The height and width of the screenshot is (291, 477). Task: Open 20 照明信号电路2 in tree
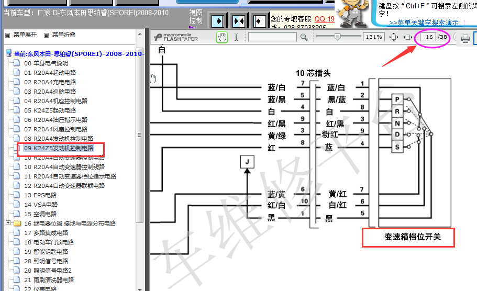48,271
